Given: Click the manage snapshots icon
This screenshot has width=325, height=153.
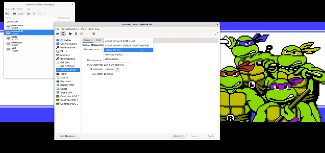Looking at the screenshot, I should [94, 34].
